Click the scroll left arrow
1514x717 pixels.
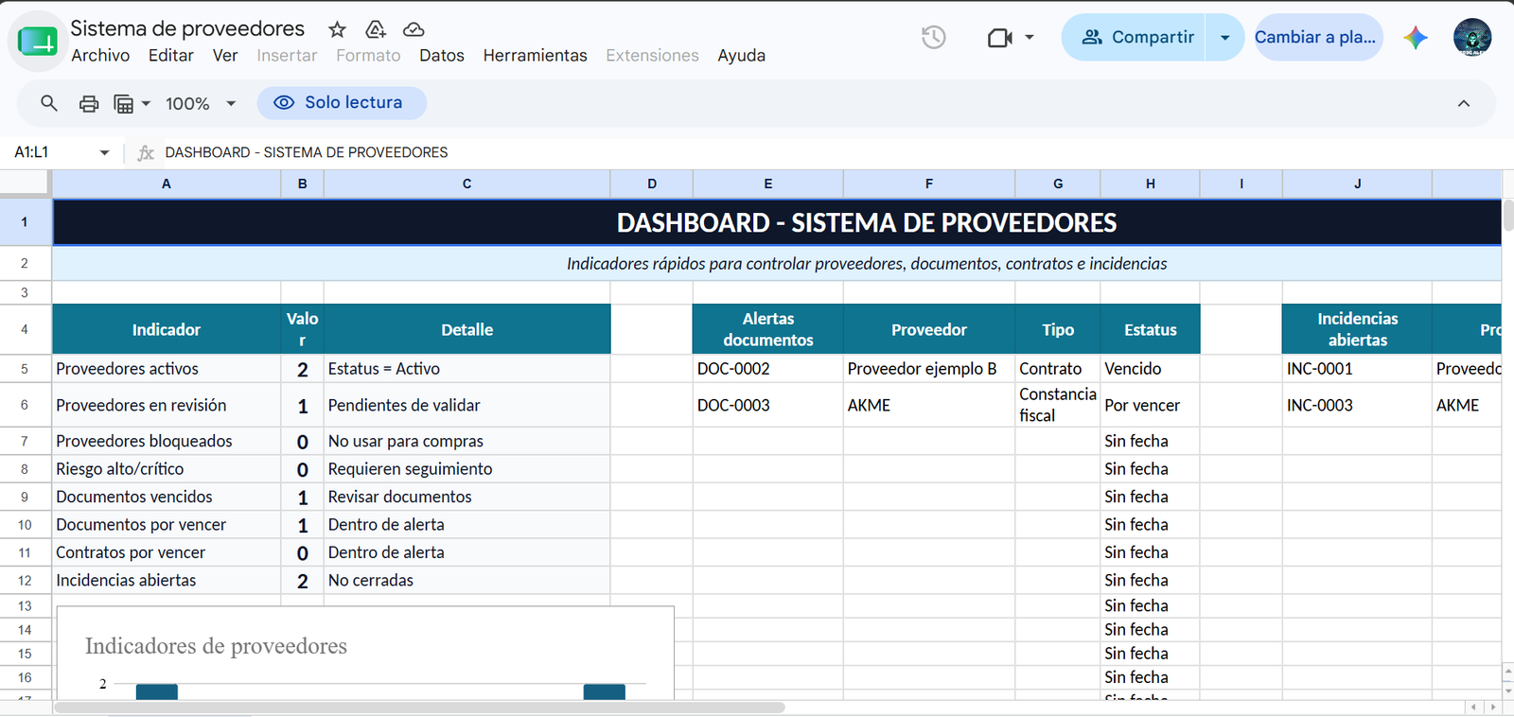pos(1473,708)
